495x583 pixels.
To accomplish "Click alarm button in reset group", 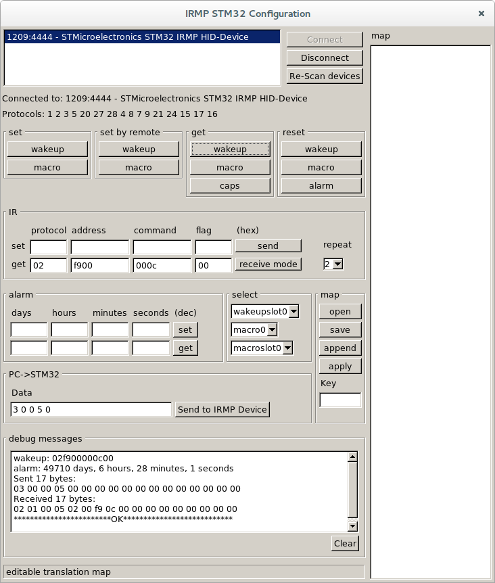I will coord(321,185).
